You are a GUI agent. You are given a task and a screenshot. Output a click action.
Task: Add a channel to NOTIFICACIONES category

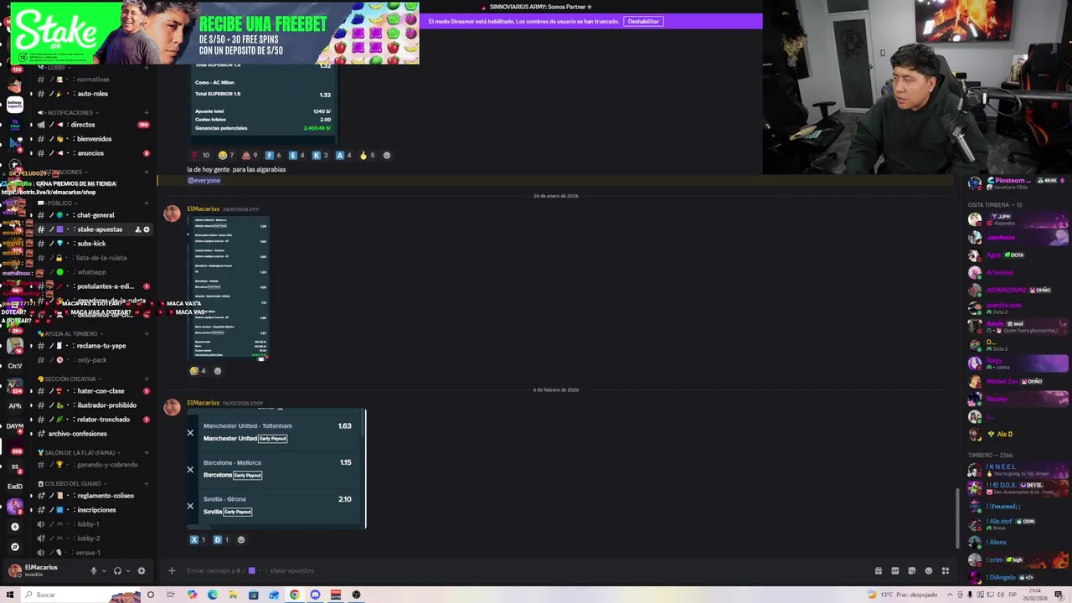[147, 113]
